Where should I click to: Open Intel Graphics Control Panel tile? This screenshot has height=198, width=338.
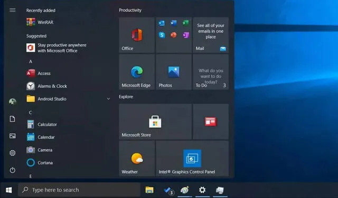192,159
